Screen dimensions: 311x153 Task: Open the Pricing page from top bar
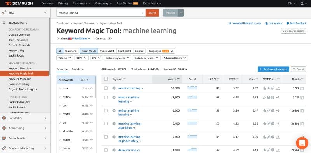(x=63, y=3)
